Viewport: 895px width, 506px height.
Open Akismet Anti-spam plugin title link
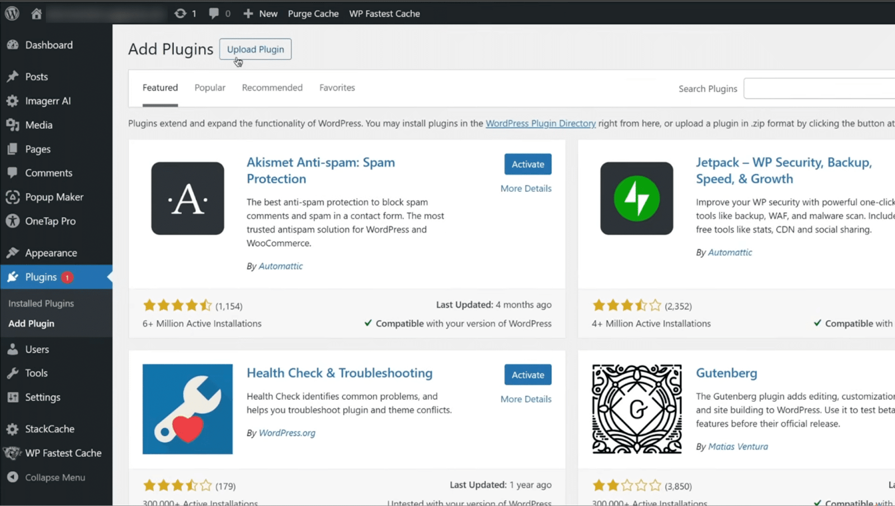(321, 171)
